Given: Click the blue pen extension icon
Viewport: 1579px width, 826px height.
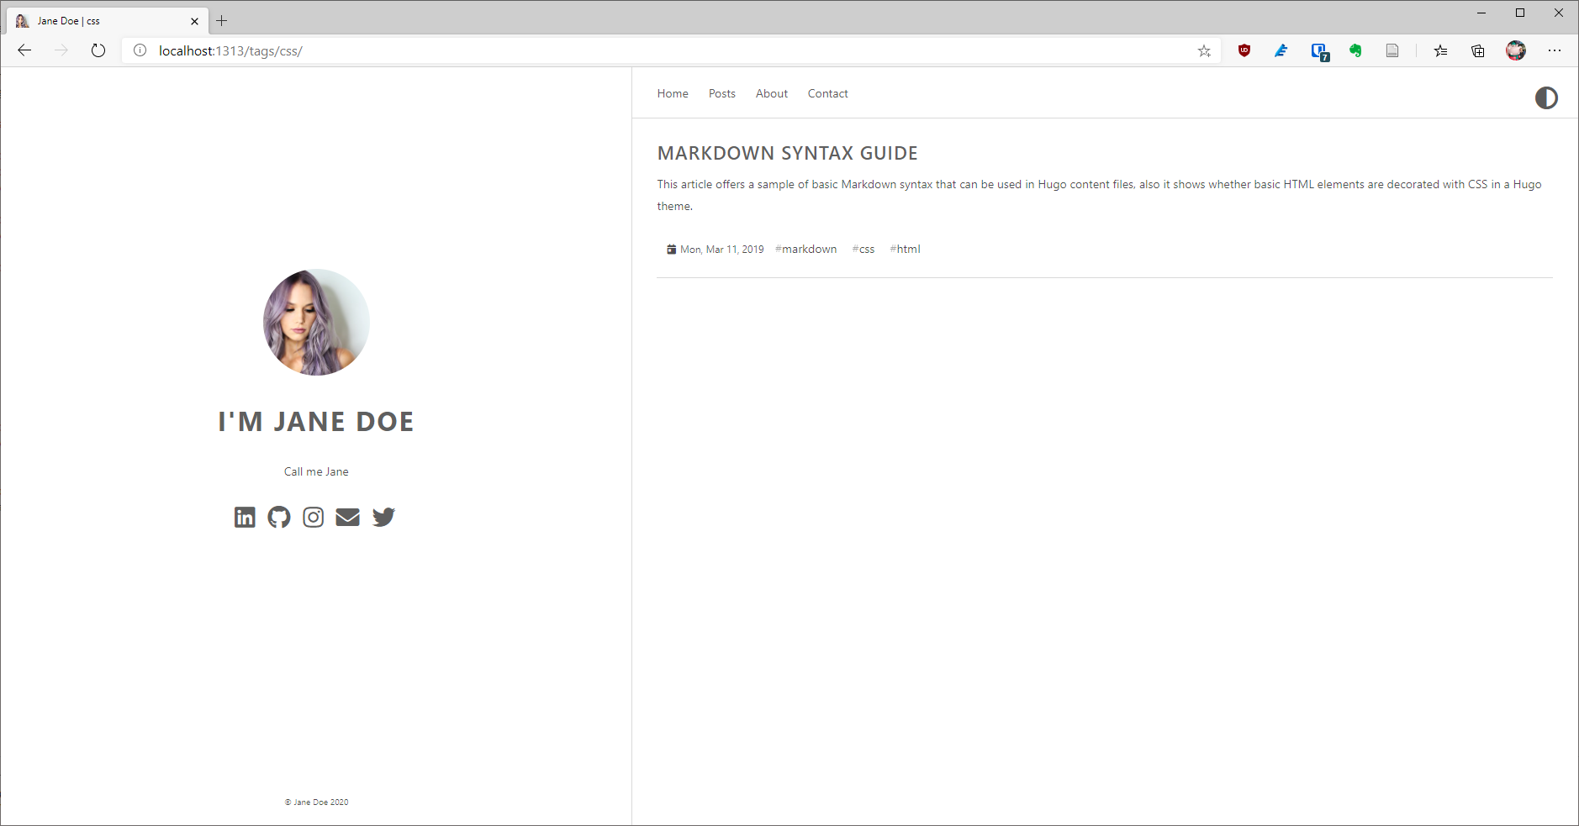Looking at the screenshot, I should 1281,50.
